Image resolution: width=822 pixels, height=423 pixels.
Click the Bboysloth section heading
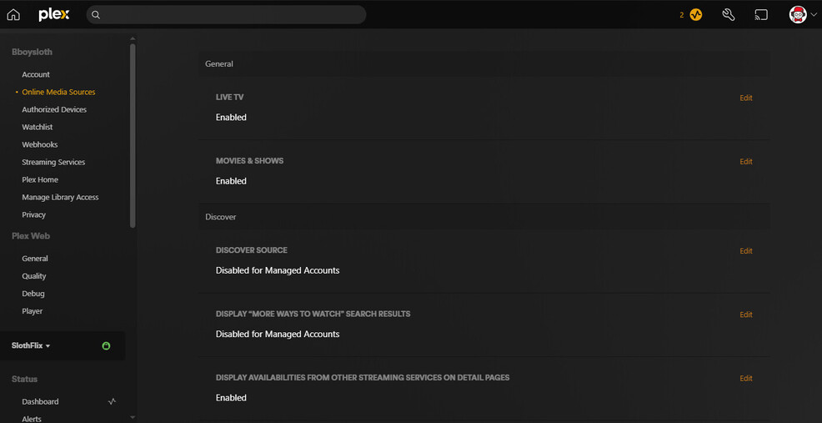click(x=32, y=52)
